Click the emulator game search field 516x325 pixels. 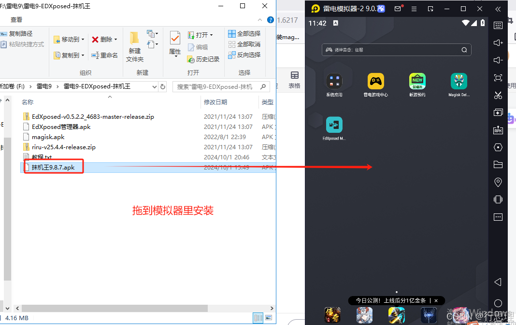(396, 50)
